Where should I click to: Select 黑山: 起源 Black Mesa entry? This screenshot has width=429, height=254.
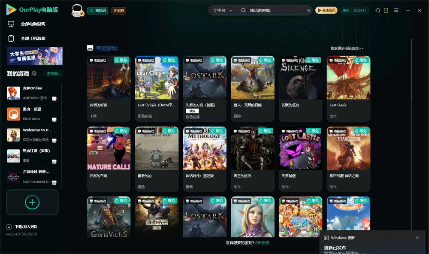pos(33,114)
